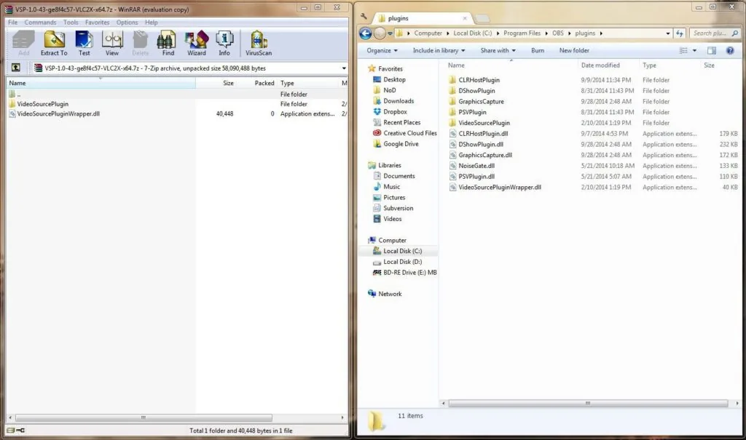Run VirusScan on the archive
746x440 pixels.
(x=258, y=42)
